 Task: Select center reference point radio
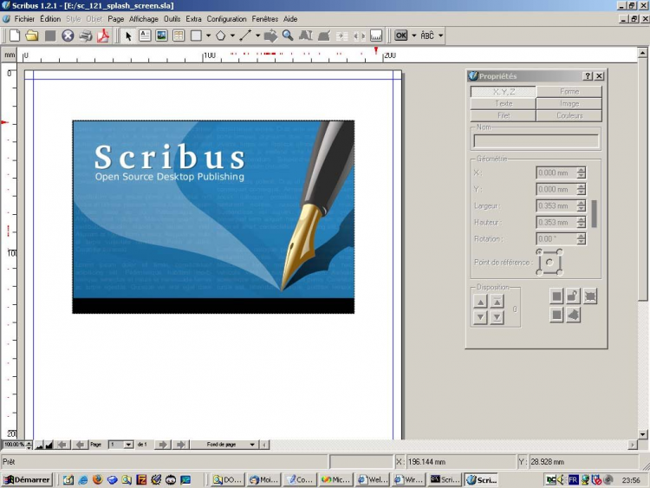549,263
